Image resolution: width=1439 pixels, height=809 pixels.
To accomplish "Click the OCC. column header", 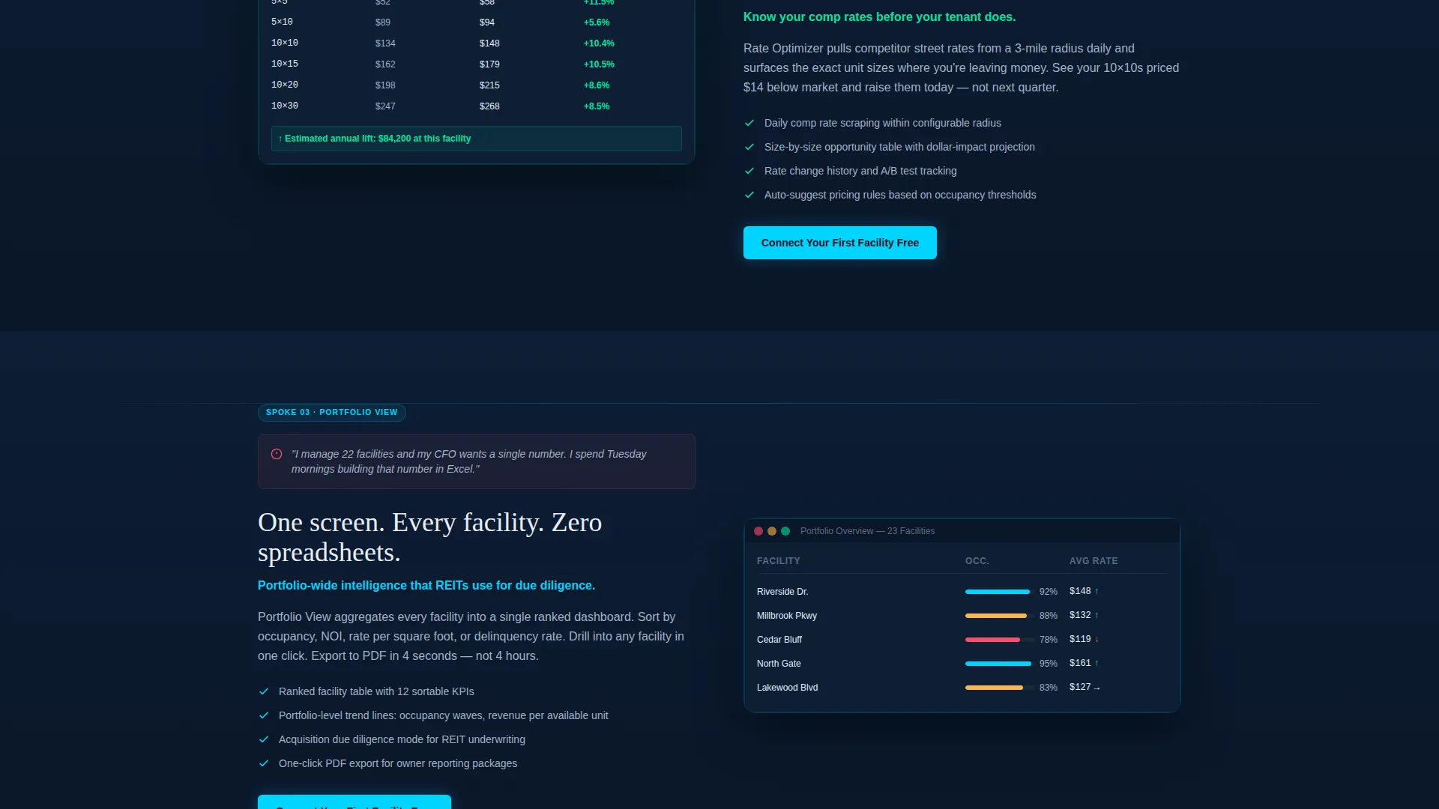I will coord(977,561).
